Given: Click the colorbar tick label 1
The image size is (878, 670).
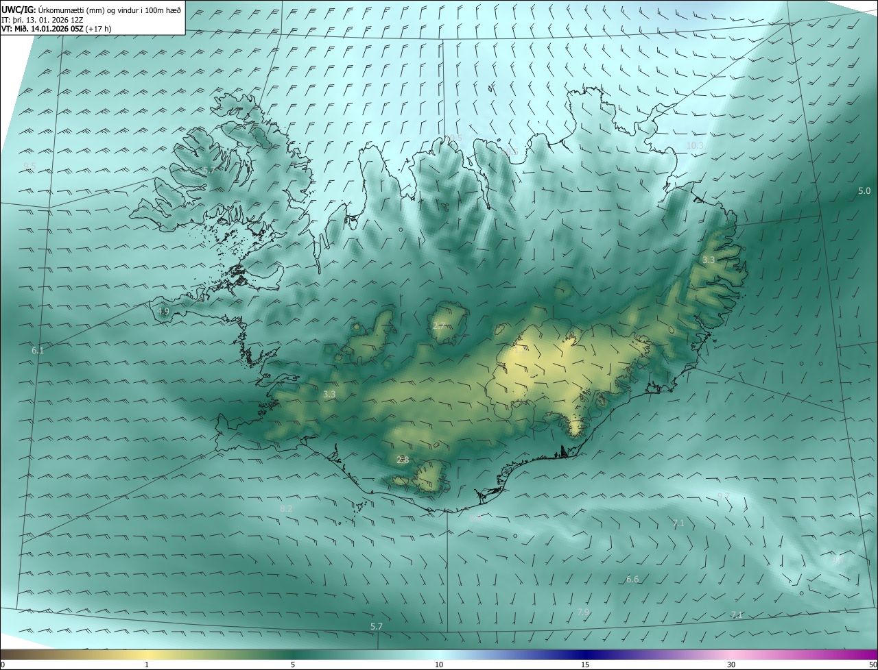Looking at the screenshot, I should 147,665.
